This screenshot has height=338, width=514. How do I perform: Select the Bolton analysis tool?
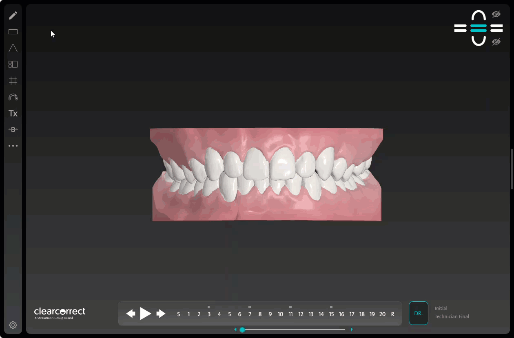tap(13, 129)
